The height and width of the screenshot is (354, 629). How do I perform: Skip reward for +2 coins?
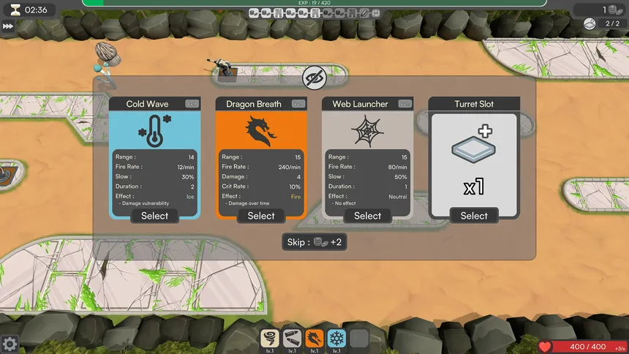(x=314, y=242)
